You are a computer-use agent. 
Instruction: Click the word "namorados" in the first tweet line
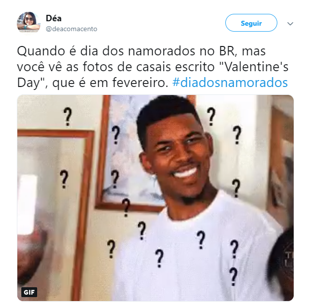pyautogui.click(x=161, y=51)
